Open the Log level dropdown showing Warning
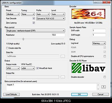This screenshot has height=103, width=112. pyautogui.click(x=99, y=43)
